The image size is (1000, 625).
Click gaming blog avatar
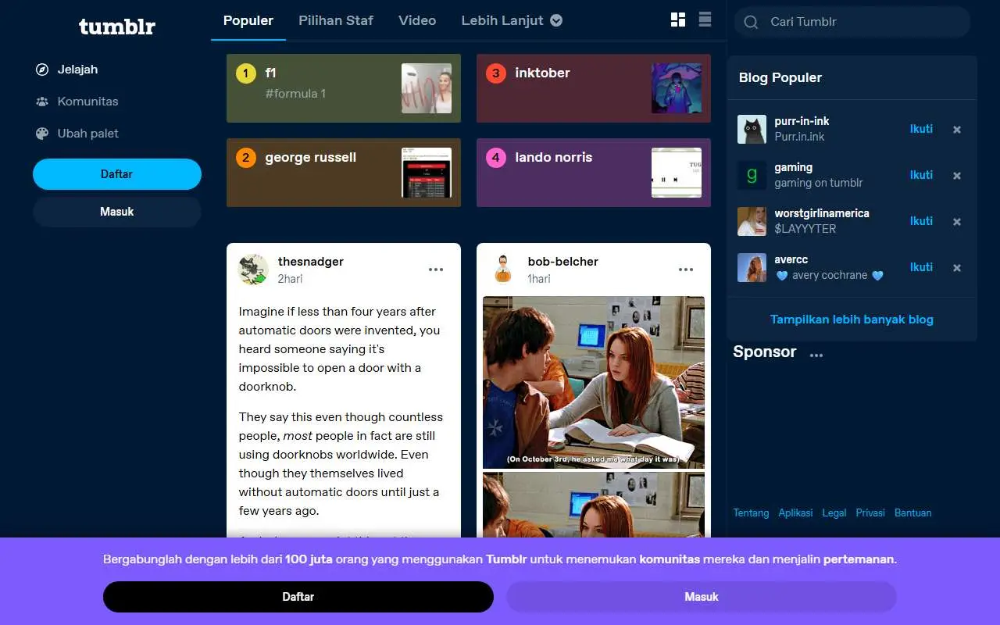[x=752, y=175]
